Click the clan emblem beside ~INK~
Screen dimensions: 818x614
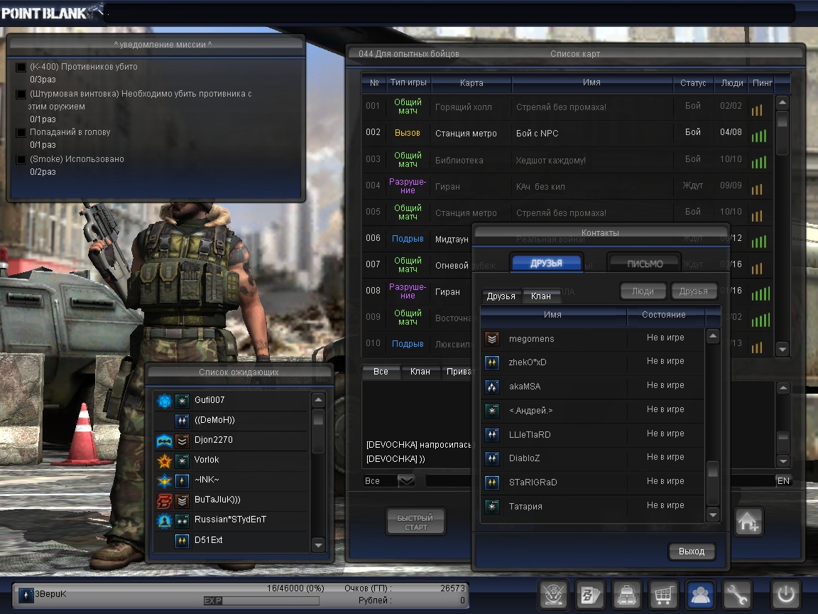[164, 480]
